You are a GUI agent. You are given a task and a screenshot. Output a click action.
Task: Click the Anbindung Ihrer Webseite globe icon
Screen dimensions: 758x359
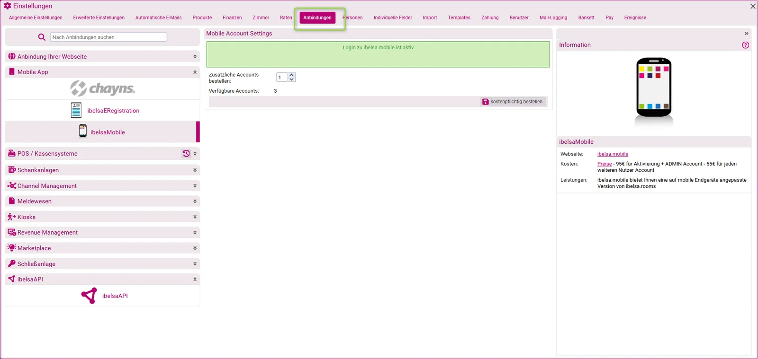12,56
